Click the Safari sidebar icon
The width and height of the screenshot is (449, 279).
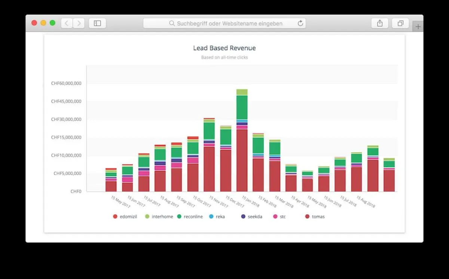(x=97, y=23)
